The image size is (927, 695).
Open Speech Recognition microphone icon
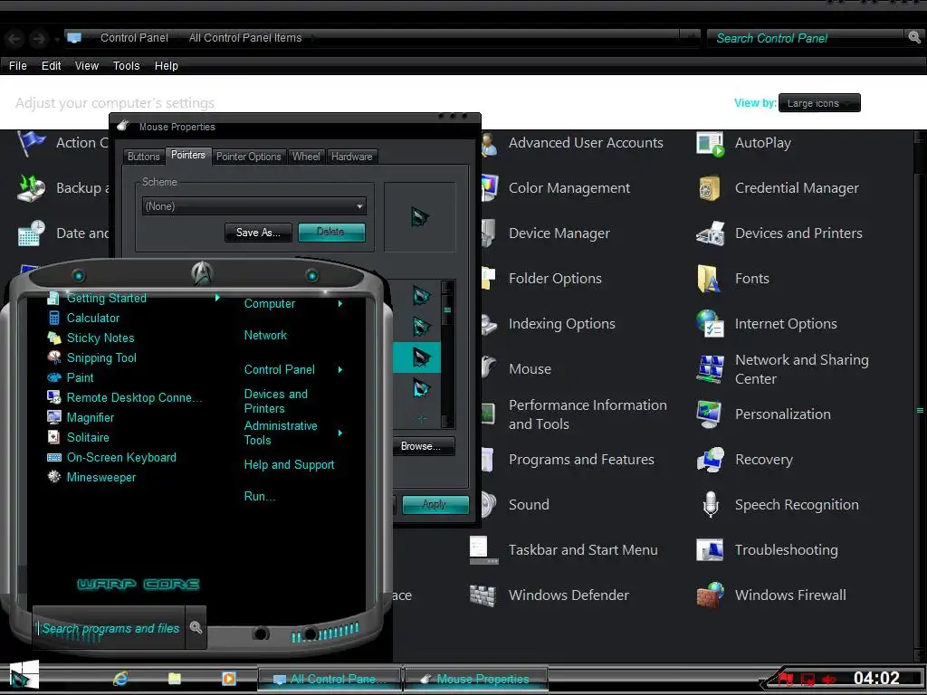(x=710, y=505)
